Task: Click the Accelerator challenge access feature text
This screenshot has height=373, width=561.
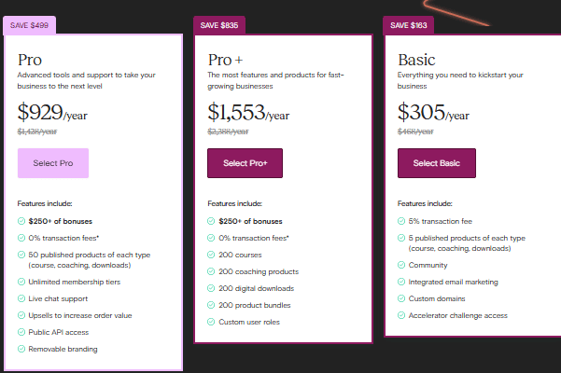Action: coord(458,315)
